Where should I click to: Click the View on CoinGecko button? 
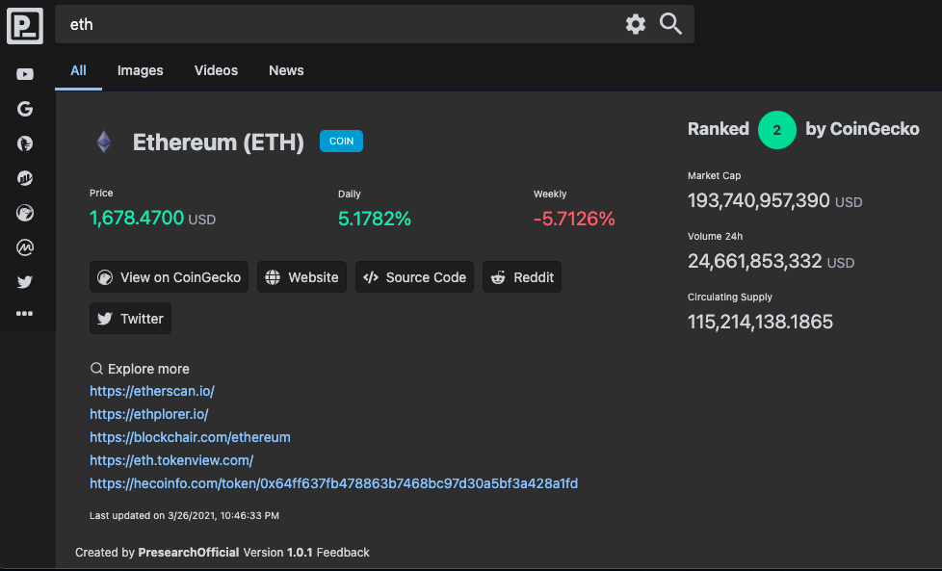[x=169, y=276]
